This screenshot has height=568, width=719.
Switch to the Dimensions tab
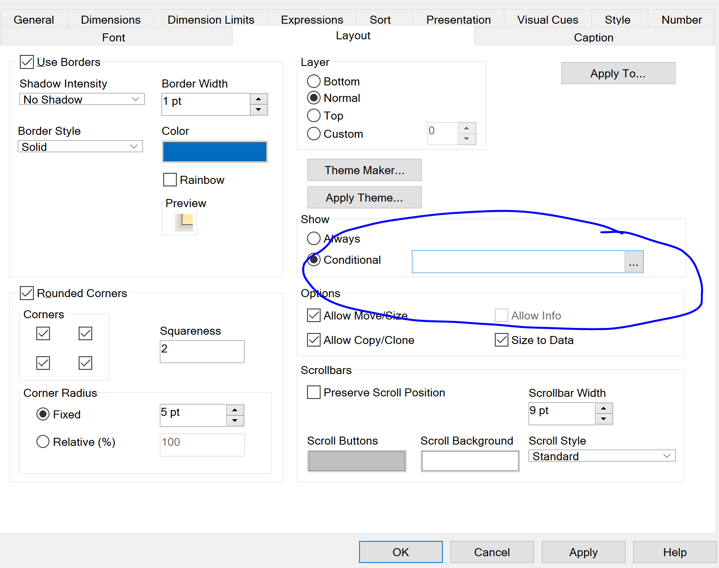coord(110,19)
